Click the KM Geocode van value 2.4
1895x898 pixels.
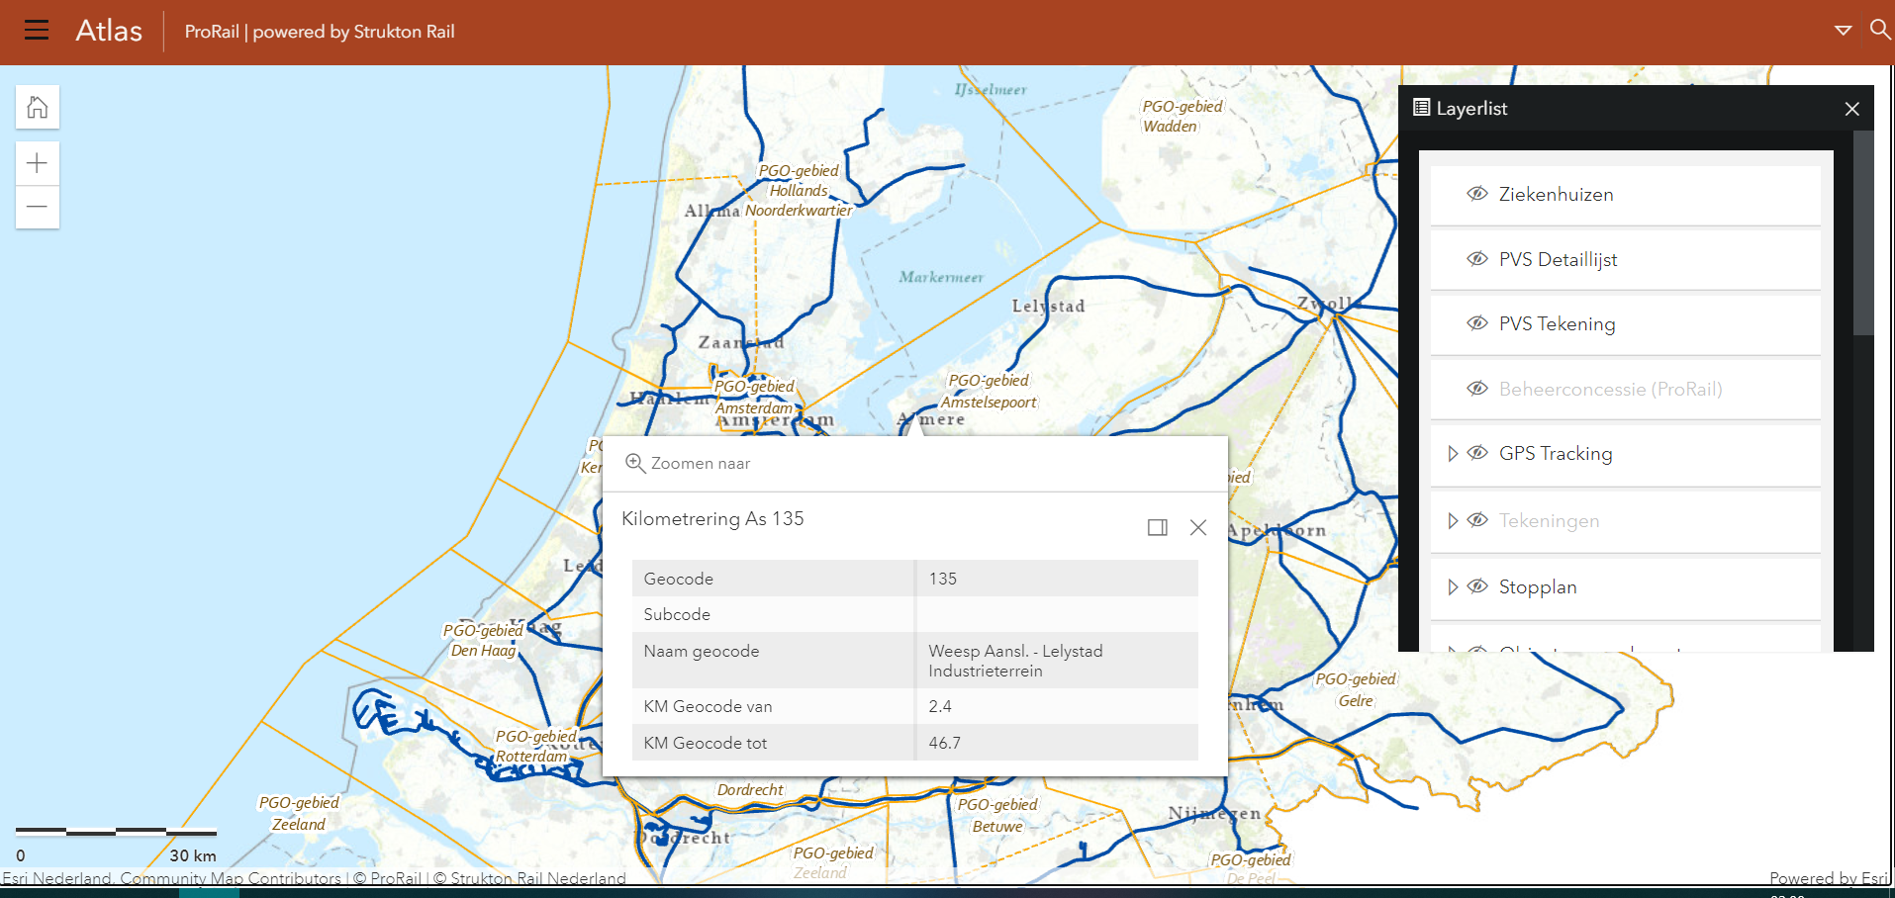coord(940,706)
